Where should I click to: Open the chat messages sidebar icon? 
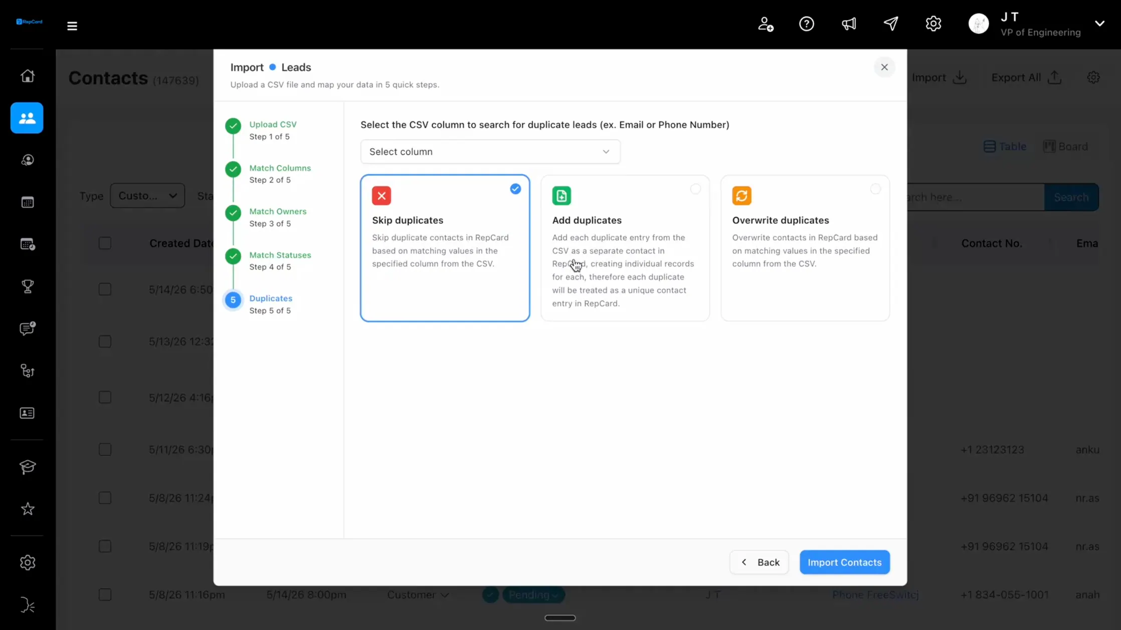27,329
